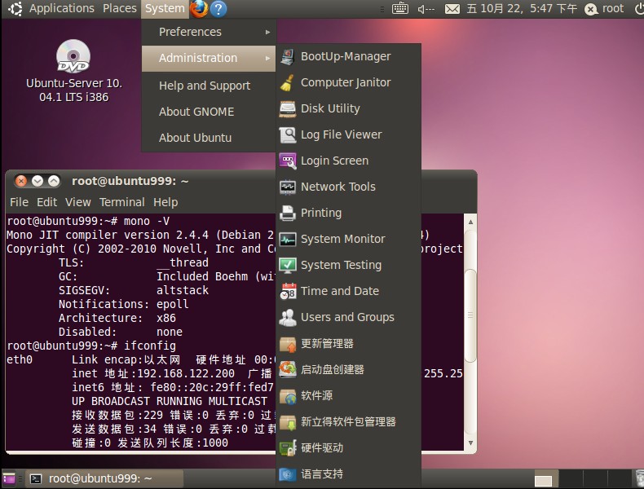Open the Trash icon in bottom panel
Viewport: 644px width, 489px height.
click(x=639, y=478)
